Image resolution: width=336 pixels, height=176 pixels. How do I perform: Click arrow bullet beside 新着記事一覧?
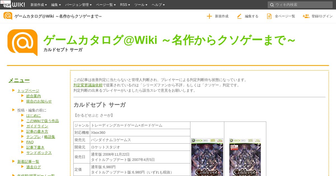click(13, 161)
